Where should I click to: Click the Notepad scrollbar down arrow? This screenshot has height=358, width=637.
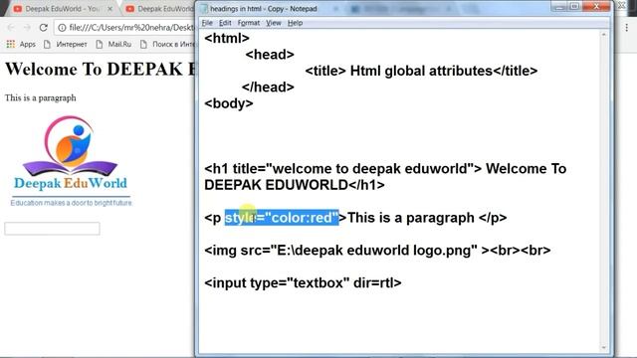pos(604,348)
